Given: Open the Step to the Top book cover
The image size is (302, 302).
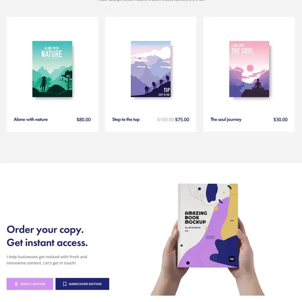Looking at the screenshot, I should (151, 69).
